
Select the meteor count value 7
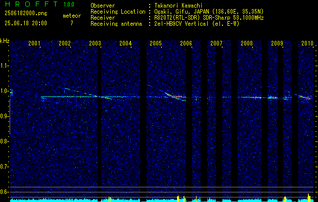72,23
